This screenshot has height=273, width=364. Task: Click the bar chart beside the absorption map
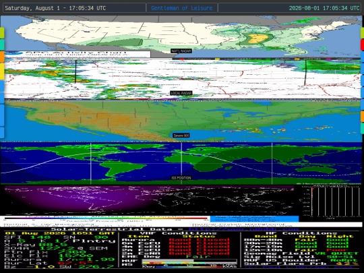point(330,202)
